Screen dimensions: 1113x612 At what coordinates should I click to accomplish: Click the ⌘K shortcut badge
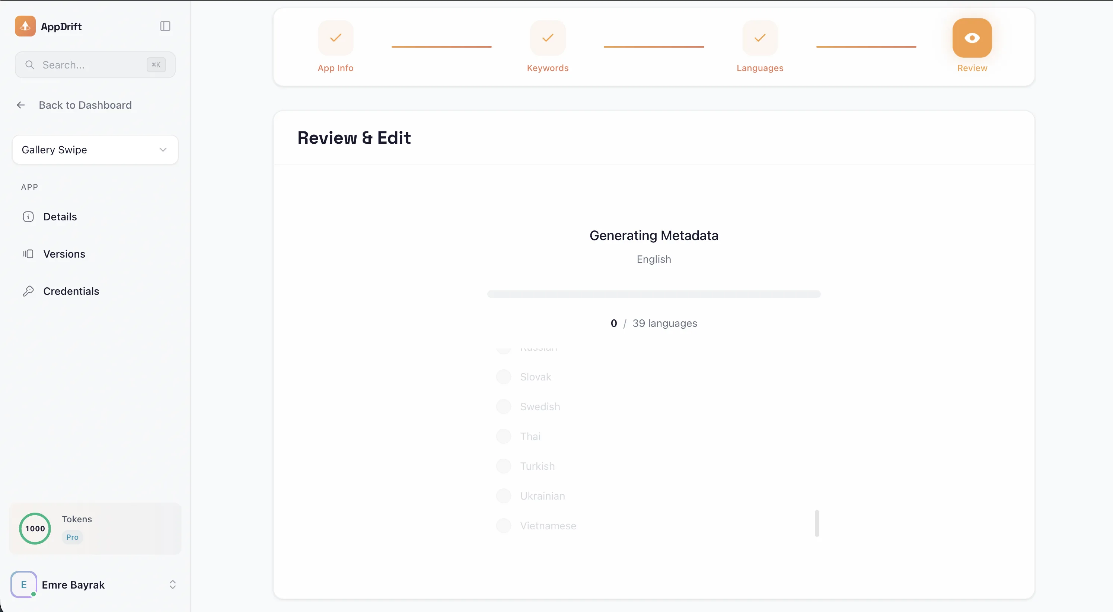tap(156, 65)
